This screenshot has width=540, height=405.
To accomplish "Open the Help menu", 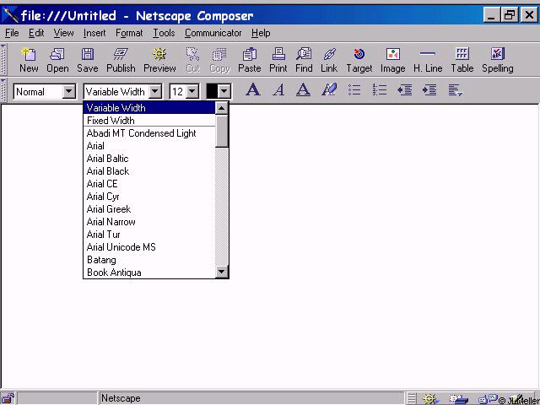I will [261, 33].
